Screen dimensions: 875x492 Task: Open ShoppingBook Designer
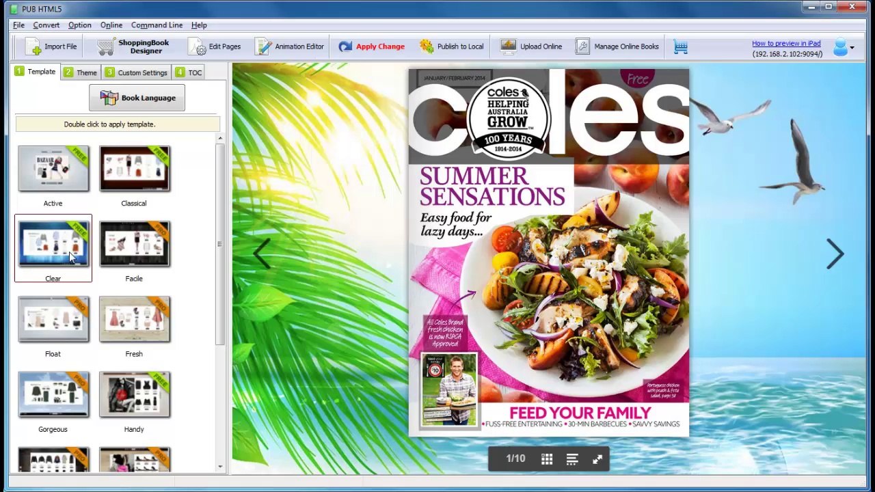click(133, 46)
